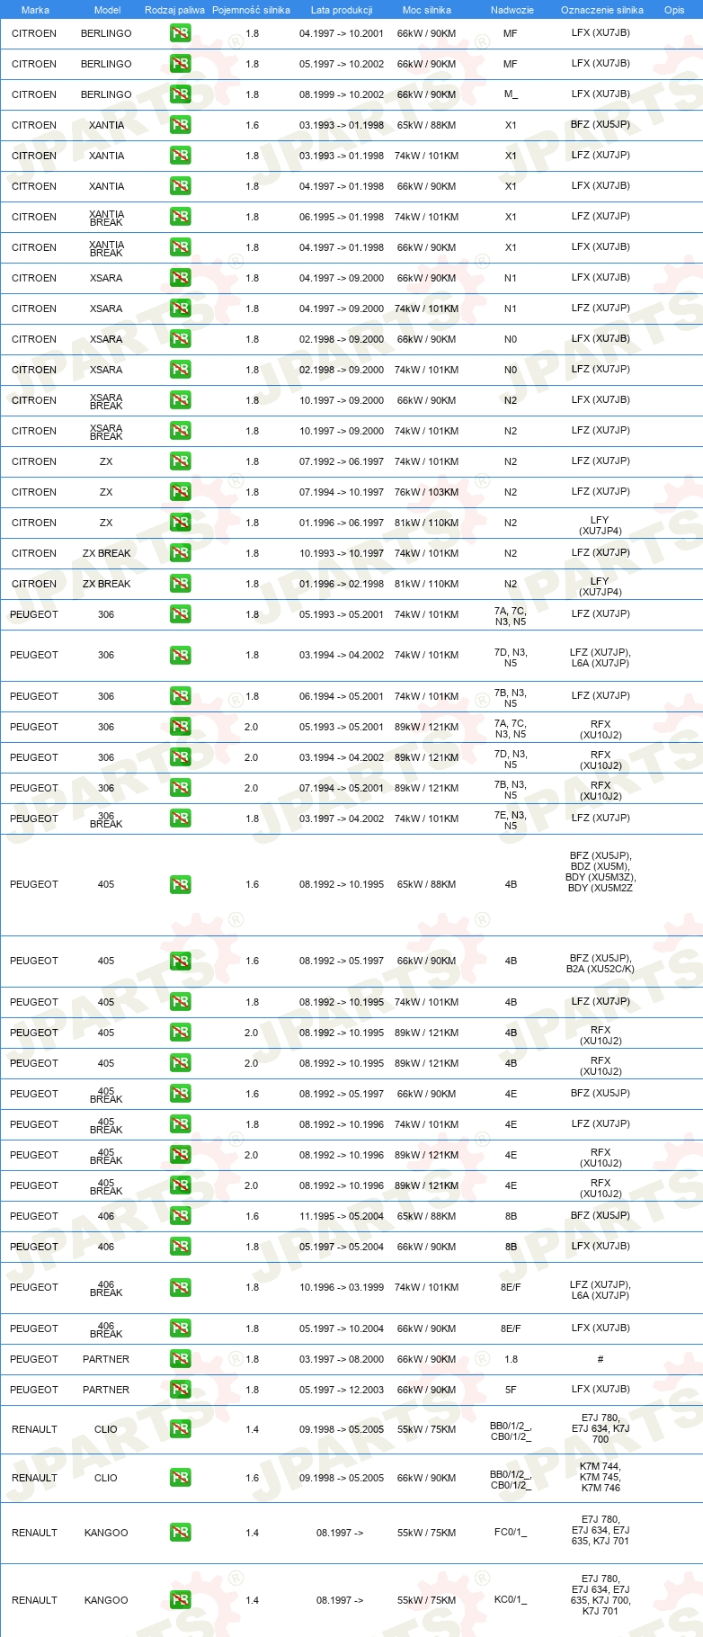The height and width of the screenshot is (1637, 703).
Task: Click the Pojemność silnika column header
Action: pyautogui.click(x=251, y=10)
